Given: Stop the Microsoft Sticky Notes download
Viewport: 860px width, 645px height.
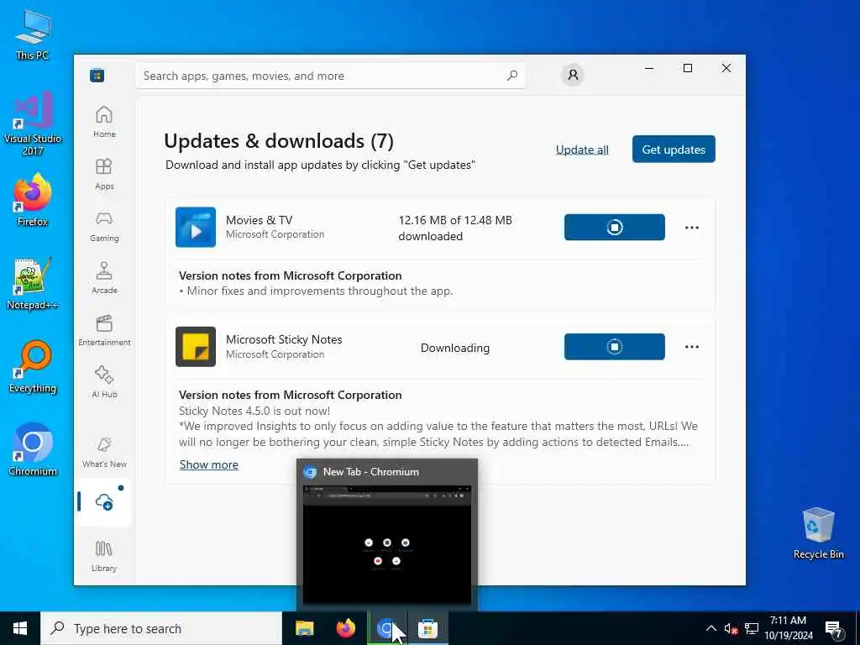Looking at the screenshot, I should click(x=614, y=347).
